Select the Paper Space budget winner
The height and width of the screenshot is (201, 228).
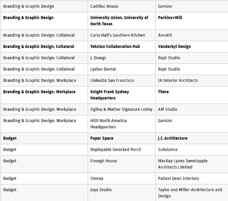(x=102, y=138)
